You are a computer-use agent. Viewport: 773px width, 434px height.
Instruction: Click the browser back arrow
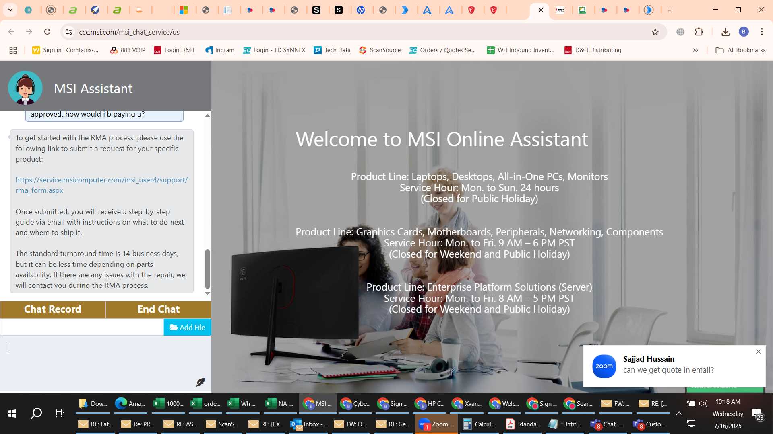pyautogui.click(x=11, y=32)
